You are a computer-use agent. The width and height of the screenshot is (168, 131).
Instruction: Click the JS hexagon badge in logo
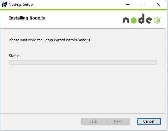pos(157,20)
